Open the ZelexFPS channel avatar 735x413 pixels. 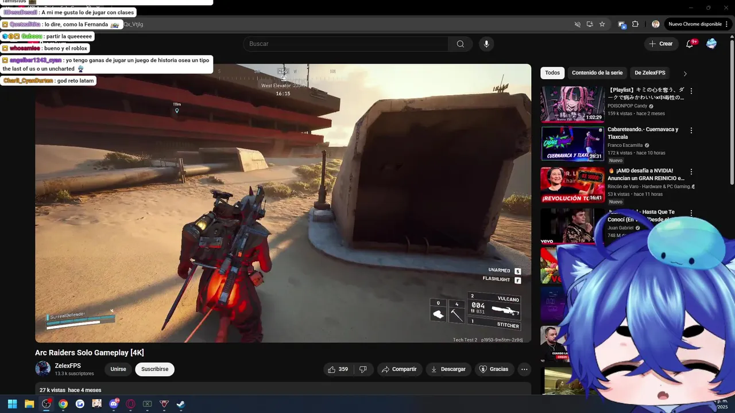[42, 369]
